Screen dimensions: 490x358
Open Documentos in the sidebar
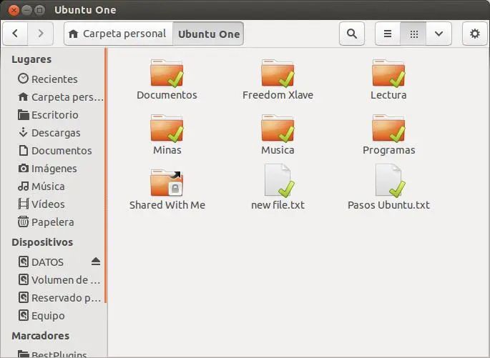click(53, 151)
